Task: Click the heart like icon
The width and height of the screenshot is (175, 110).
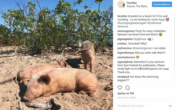Action: [x=120, y=87]
